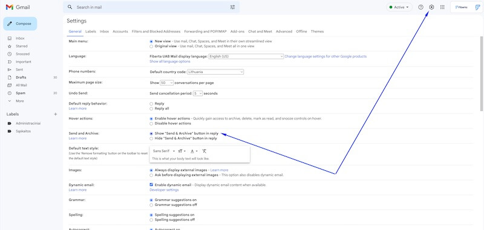Open the Starred folder
The height and width of the screenshot is (230, 484).
22,46
